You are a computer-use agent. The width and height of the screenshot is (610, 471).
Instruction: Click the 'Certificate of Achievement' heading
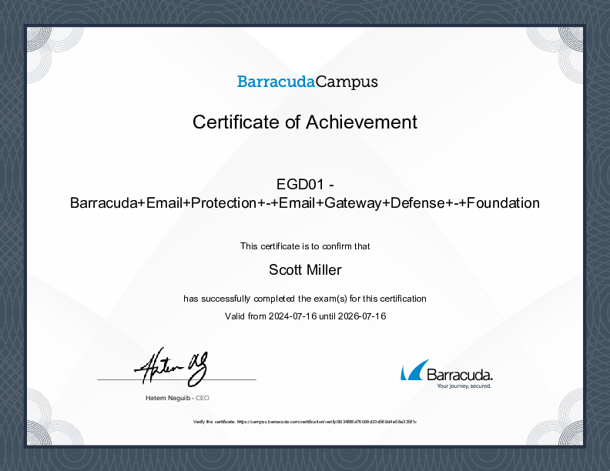305,122
